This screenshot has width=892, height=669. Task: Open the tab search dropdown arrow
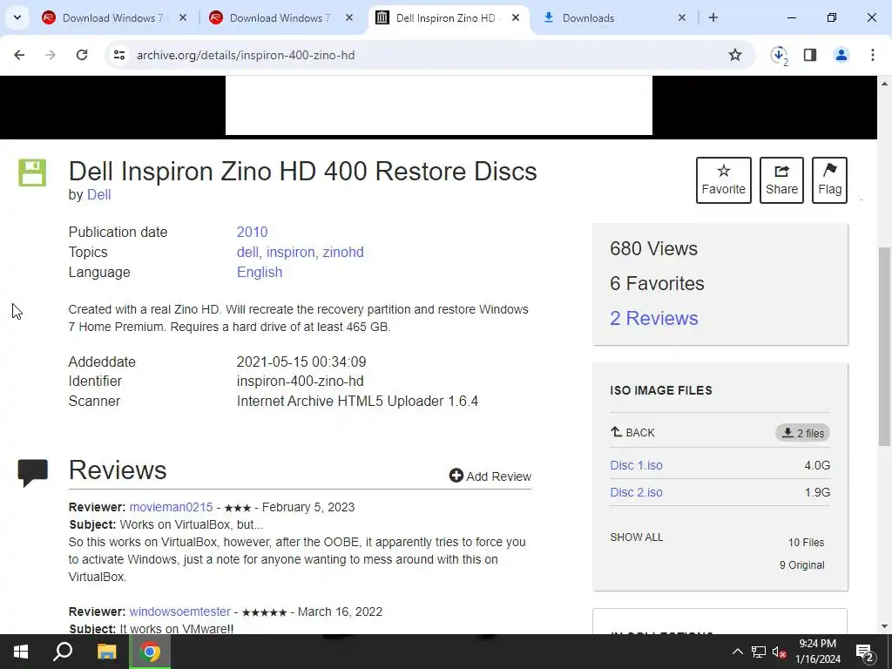click(x=17, y=17)
